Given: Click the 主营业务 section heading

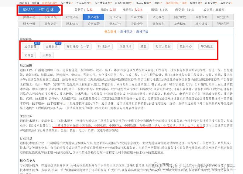Looking at the screenshot, I should [26, 116].
